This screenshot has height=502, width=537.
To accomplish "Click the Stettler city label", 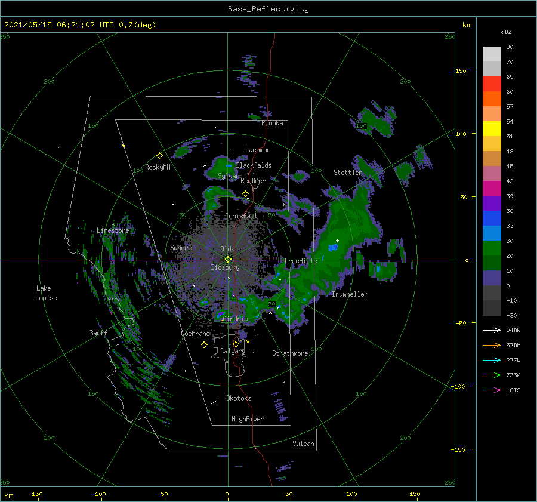I will pyautogui.click(x=348, y=173).
